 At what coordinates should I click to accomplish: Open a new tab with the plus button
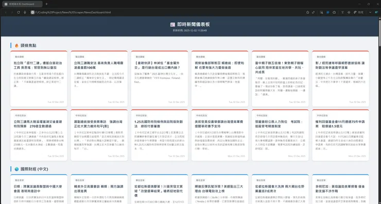[x=46, y=4]
